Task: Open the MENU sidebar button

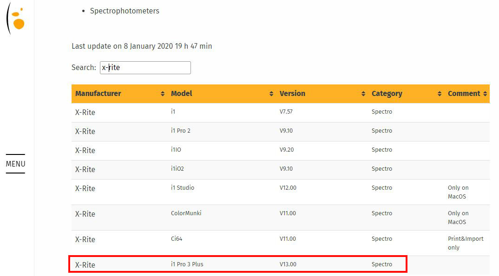Action: [15, 164]
